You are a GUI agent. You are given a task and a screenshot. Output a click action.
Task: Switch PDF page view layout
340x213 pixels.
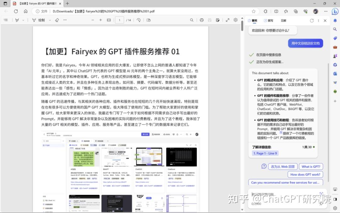(x=149, y=20)
